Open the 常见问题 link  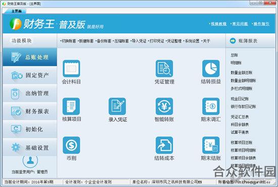click(240, 24)
